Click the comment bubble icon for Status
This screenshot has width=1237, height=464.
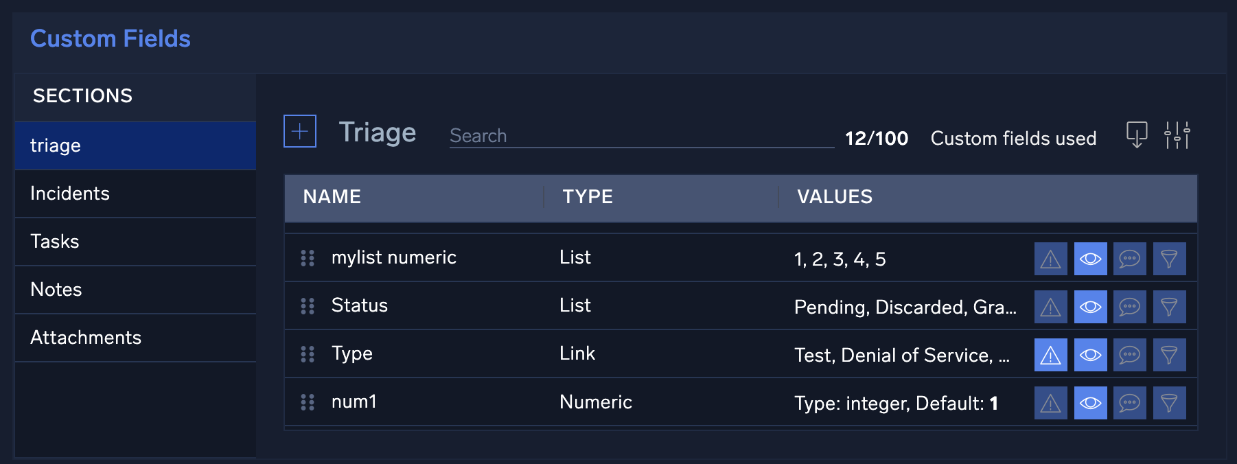tap(1129, 307)
